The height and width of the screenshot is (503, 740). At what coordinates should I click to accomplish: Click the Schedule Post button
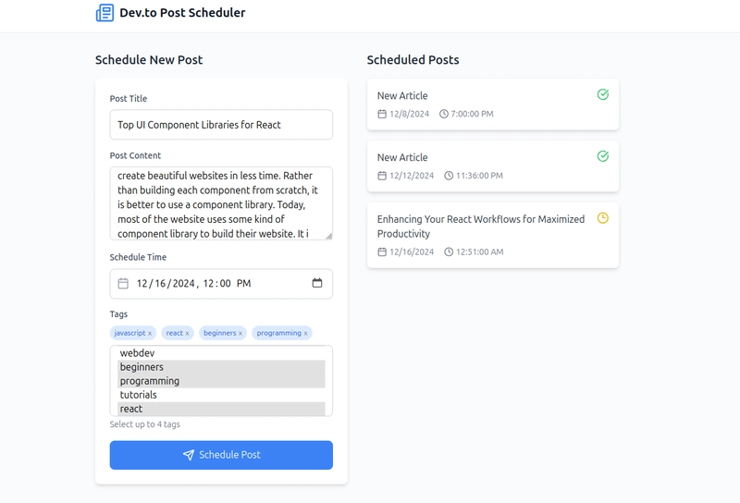point(221,455)
